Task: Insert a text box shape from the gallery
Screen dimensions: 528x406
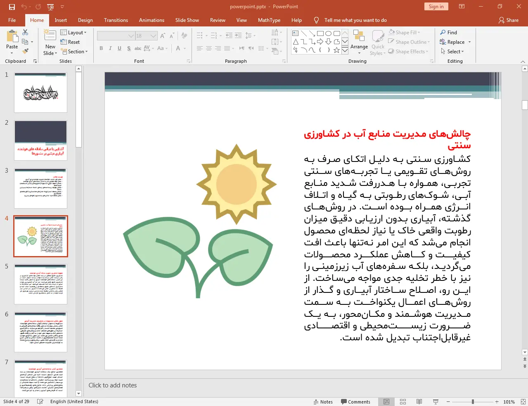Action: [296, 33]
